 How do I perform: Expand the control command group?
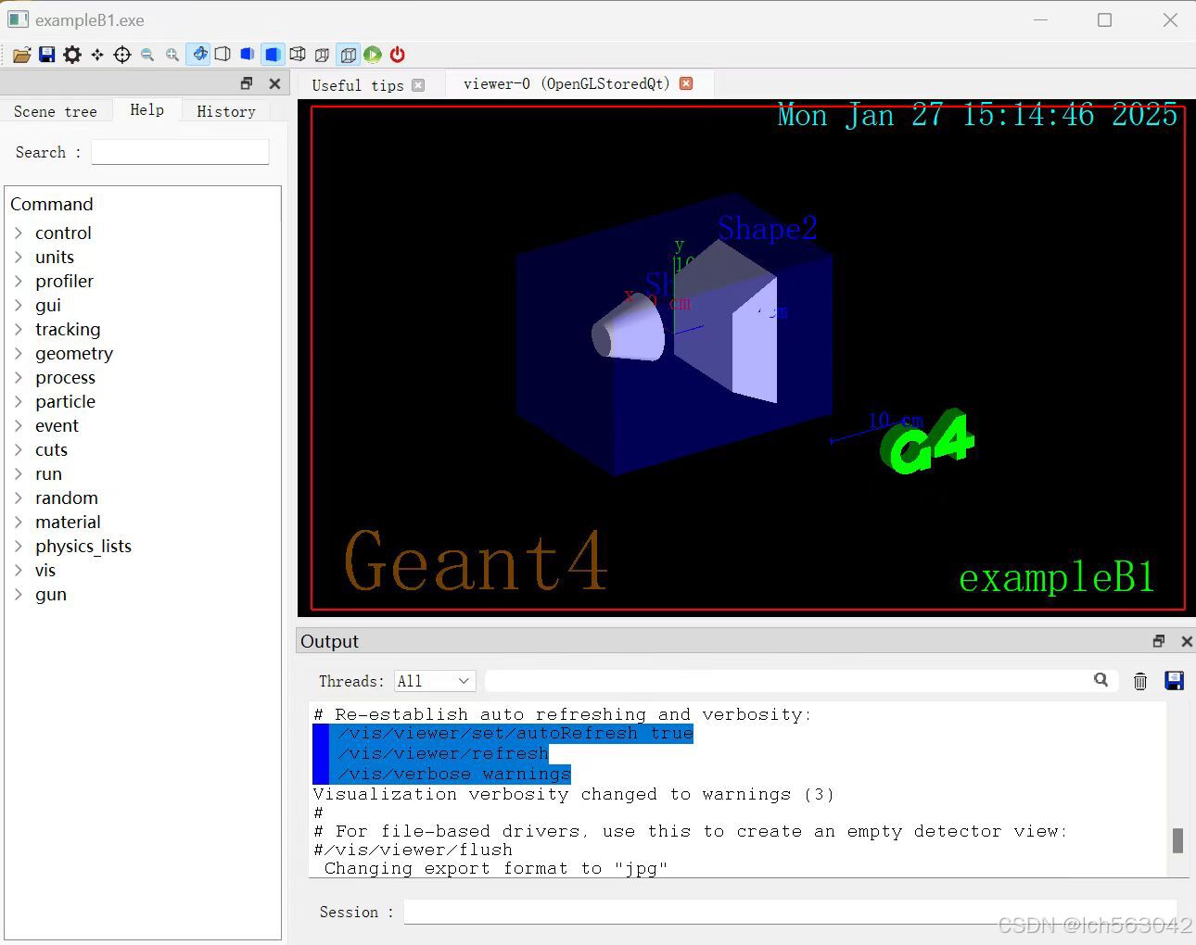(x=19, y=233)
